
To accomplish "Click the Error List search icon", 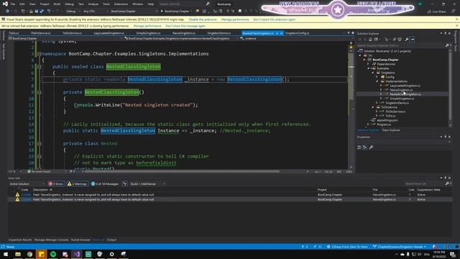I will (447, 183).
